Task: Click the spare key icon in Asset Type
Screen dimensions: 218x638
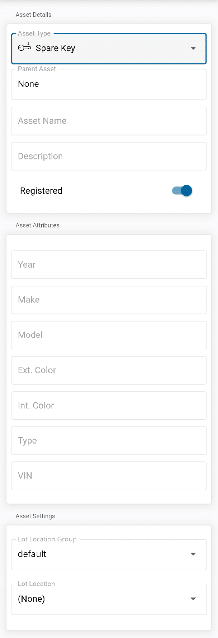Action: [25, 48]
